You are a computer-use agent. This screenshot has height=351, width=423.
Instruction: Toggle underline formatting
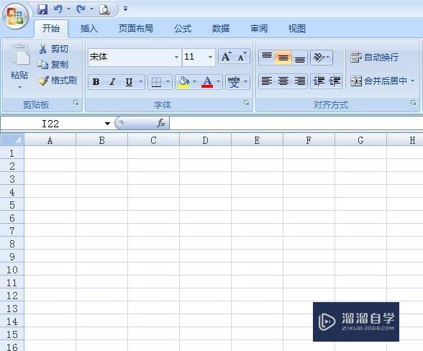(129, 82)
